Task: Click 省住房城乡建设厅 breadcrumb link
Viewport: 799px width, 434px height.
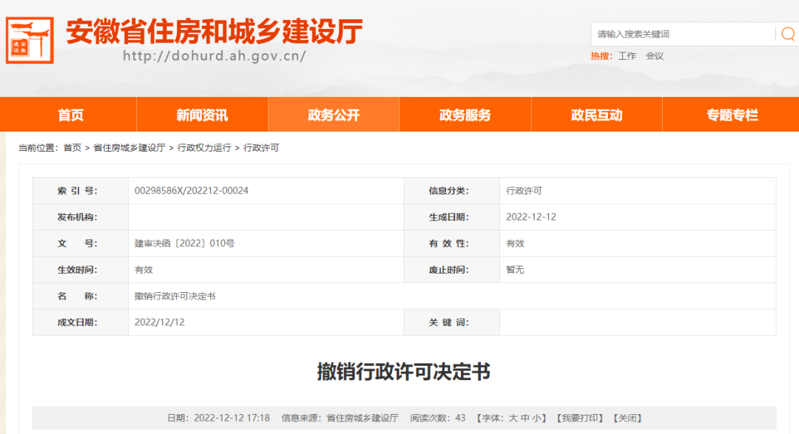Action: [x=129, y=148]
